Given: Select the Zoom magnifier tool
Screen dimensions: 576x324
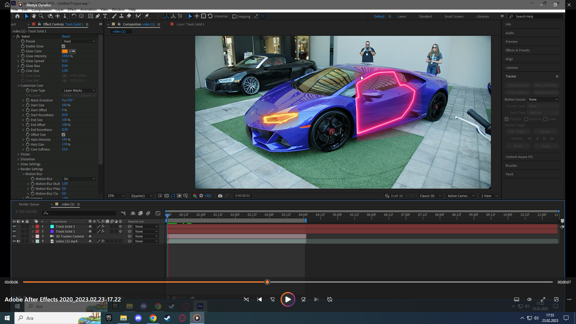Looking at the screenshot, I should point(41,16).
